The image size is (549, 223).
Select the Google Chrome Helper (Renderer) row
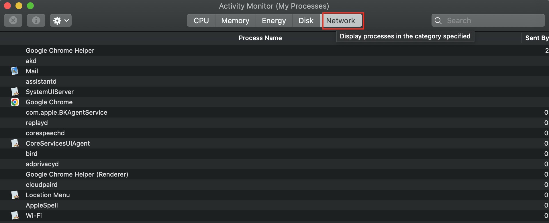click(x=274, y=174)
